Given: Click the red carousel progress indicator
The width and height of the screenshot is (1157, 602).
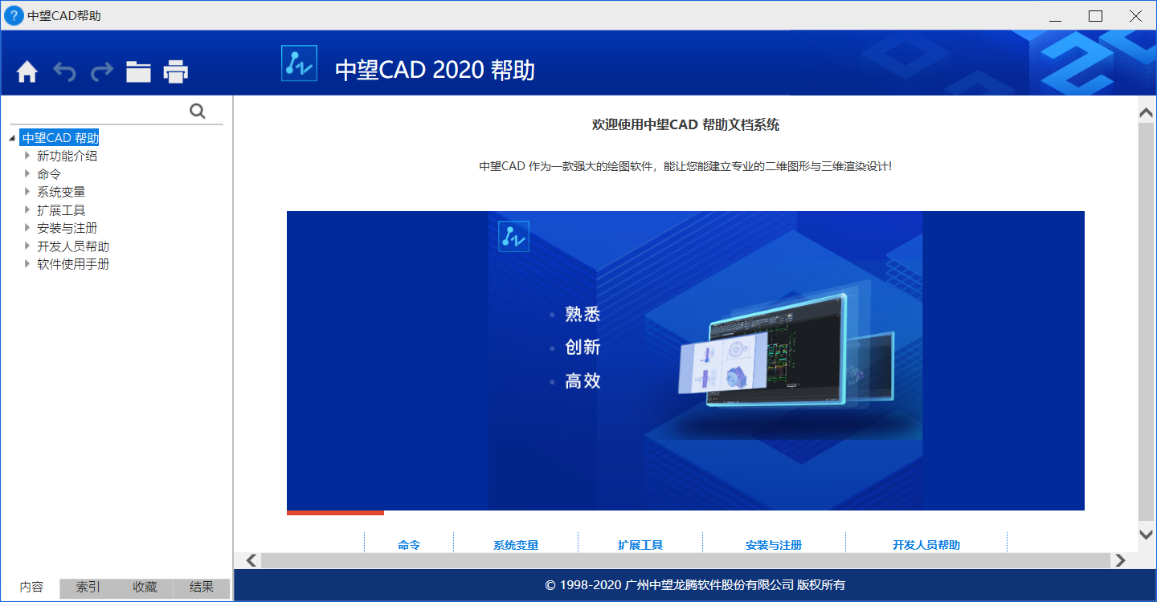Looking at the screenshot, I should coord(335,511).
